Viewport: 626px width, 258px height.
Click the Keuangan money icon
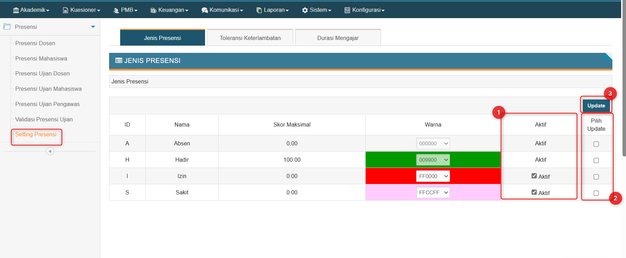(x=153, y=10)
